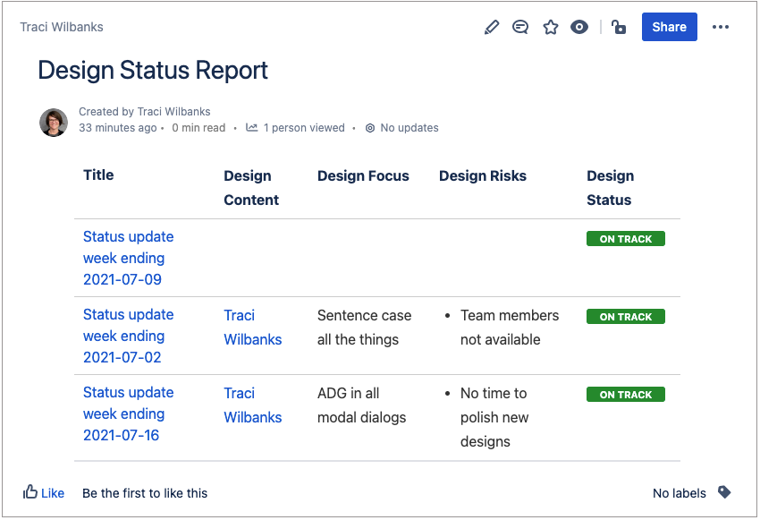Click the No updates status icon
760x520 pixels.
point(370,128)
